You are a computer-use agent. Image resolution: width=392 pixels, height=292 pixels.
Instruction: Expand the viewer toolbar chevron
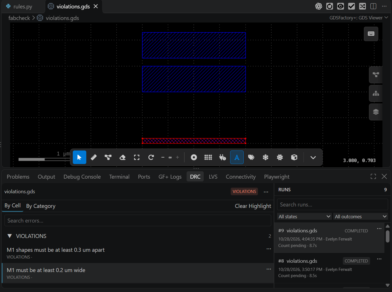coord(313,157)
